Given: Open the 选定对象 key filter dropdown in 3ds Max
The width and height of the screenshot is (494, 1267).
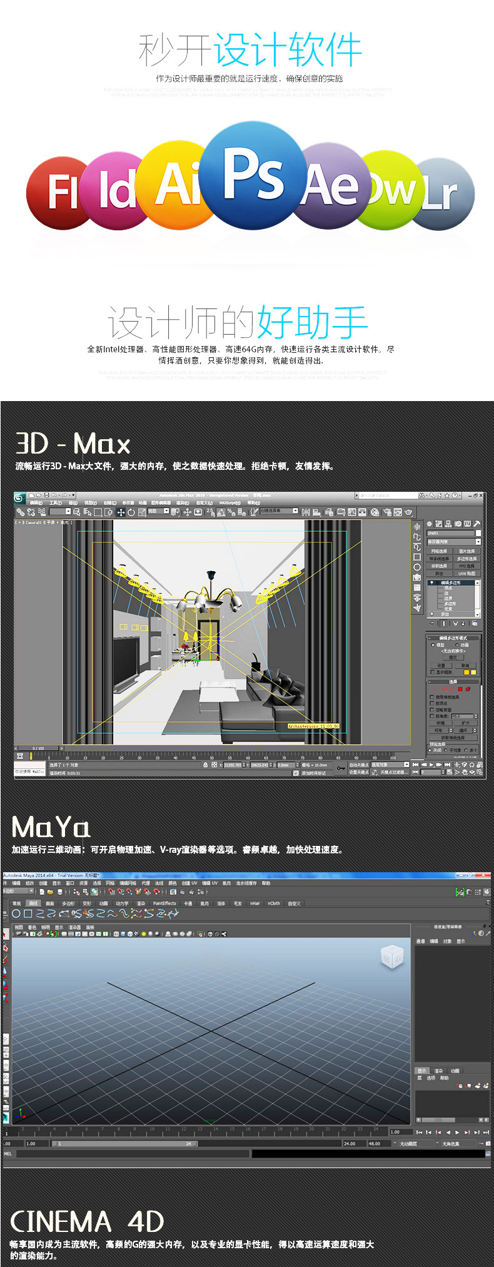Looking at the screenshot, I should pyautogui.click(x=390, y=766).
